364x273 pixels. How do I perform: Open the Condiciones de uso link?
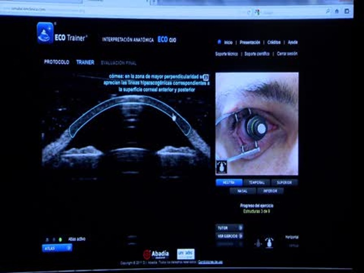[210, 262]
